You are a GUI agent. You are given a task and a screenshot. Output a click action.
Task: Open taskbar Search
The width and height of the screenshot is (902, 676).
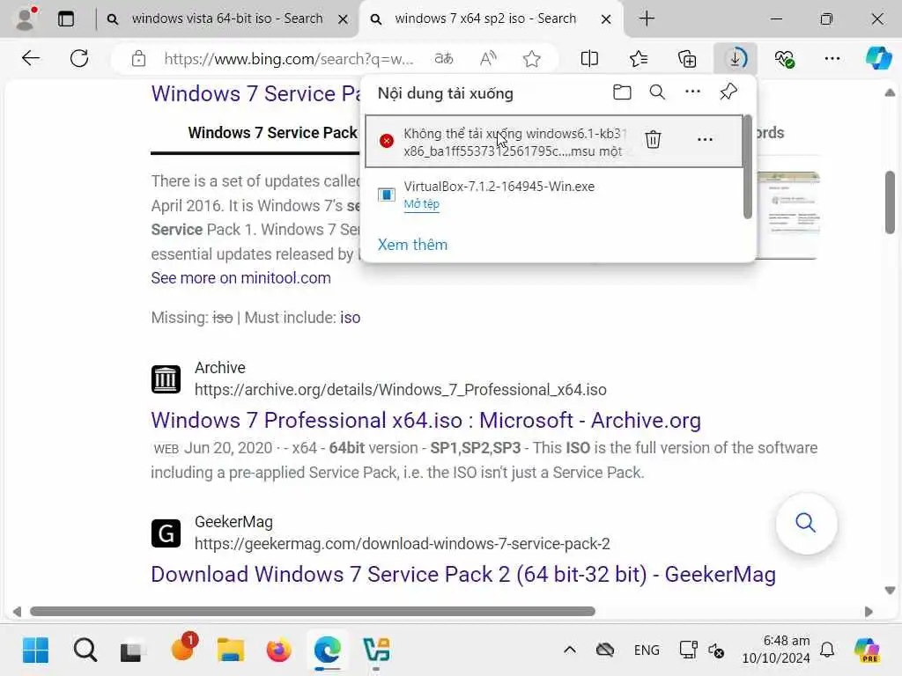tap(85, 650)
